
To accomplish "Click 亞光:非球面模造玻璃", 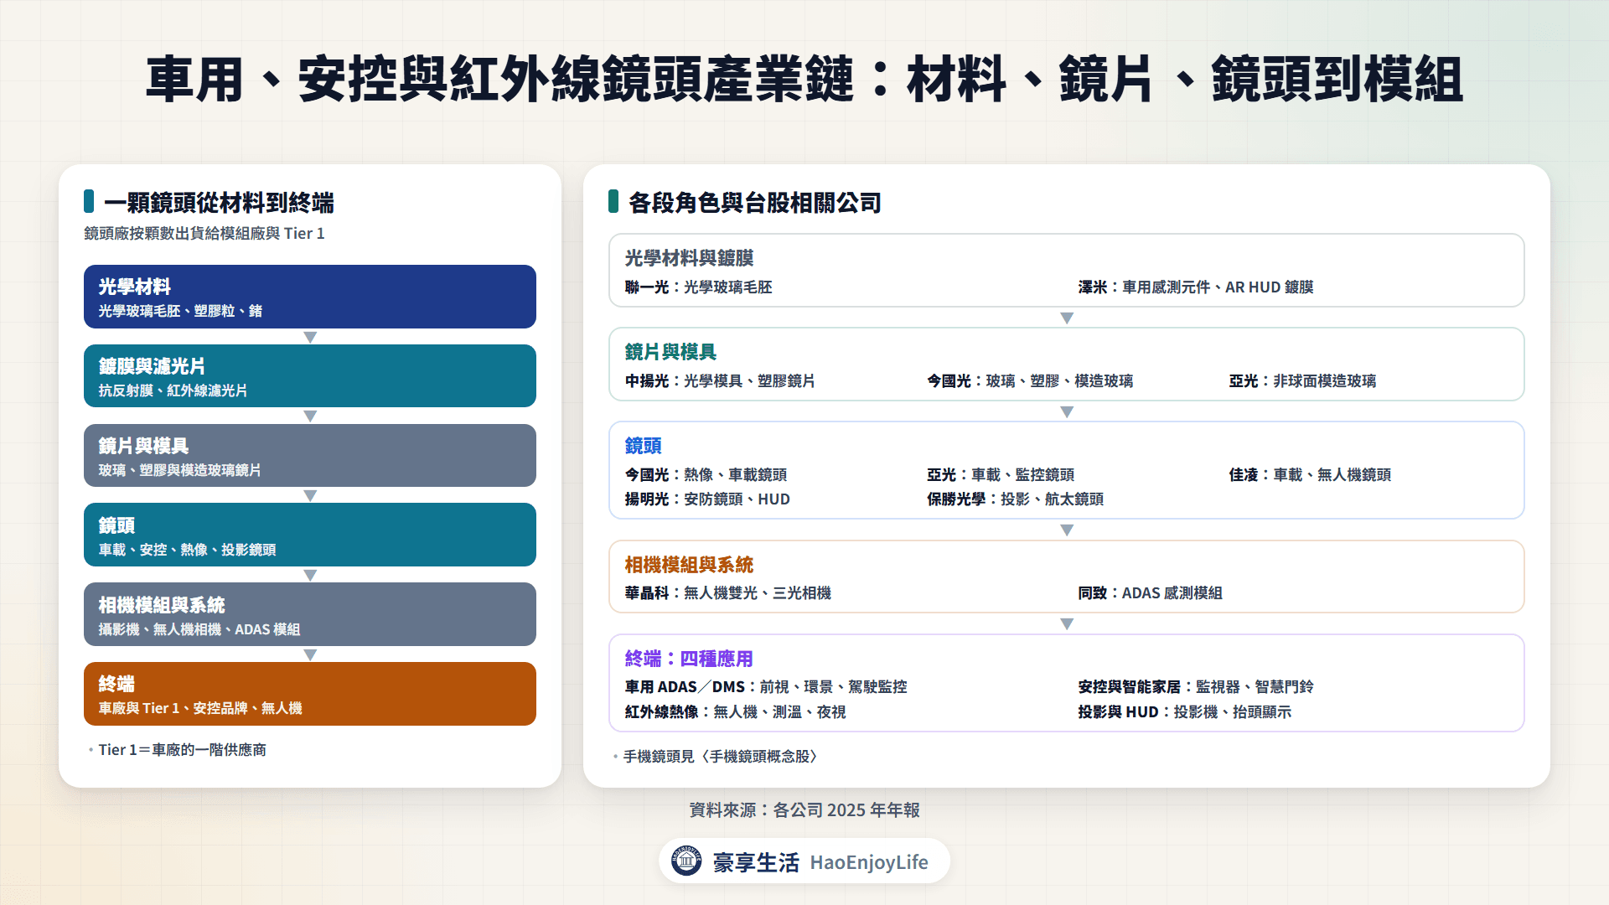I will (1302, 381).
